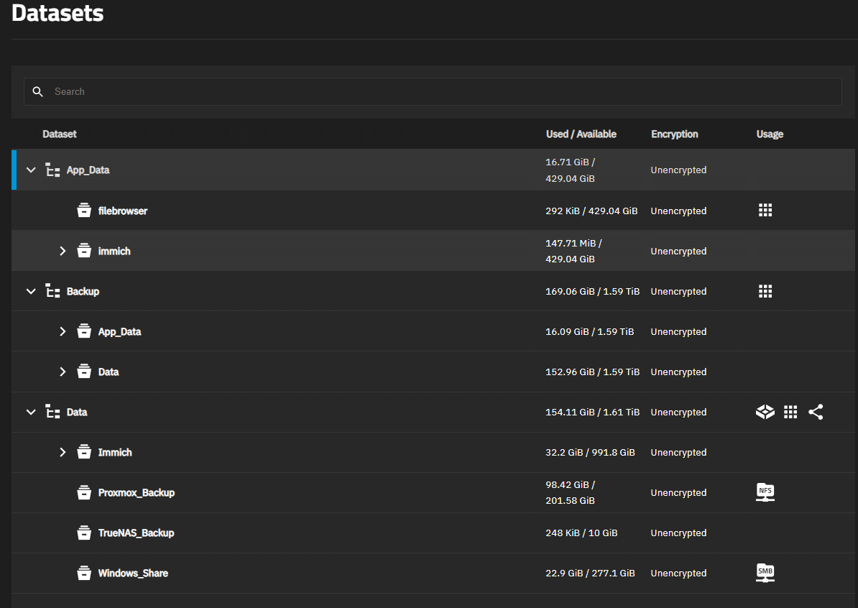
Task: Expand the immich dataset under App_Data
Action: (x=63, y=252)
